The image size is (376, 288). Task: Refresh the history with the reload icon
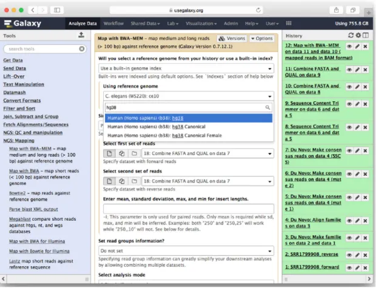point(351,36)
